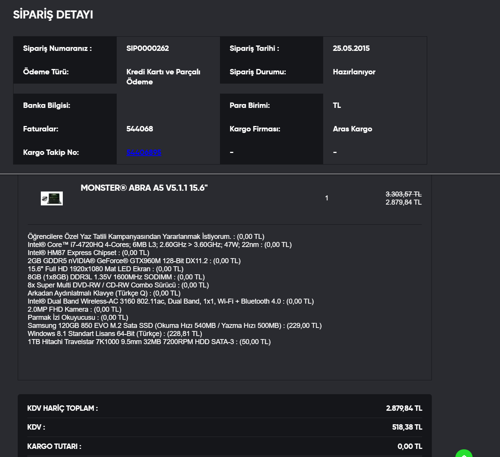500x457 pixels.
Task: Click the Sipariş Numaranız label
Action: pyautogui.click(x=57, y=48)
